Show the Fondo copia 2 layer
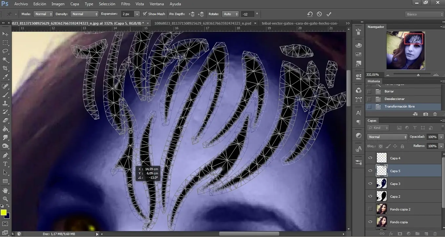 pyautogui.click(x=370, y=209)
